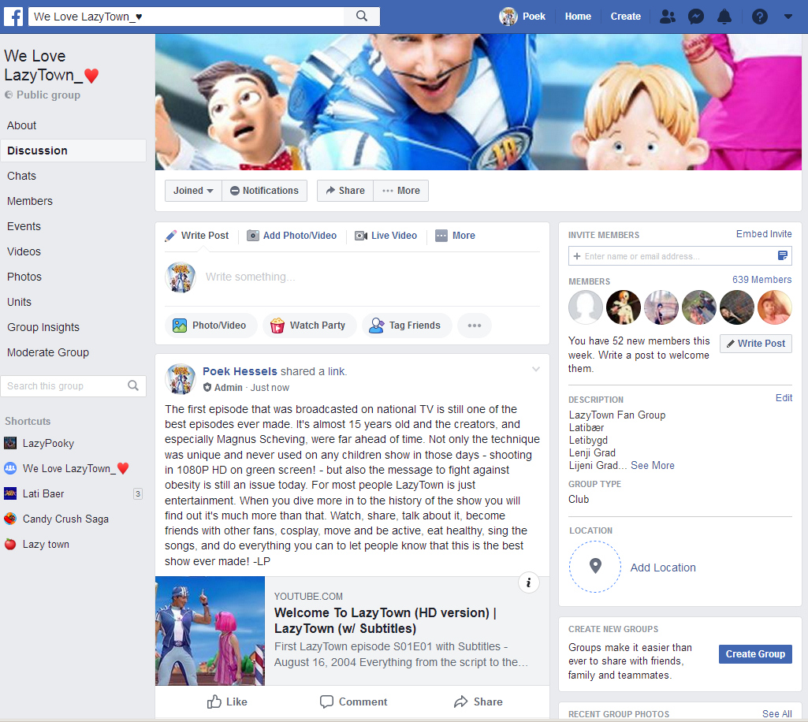Open Events in group menu
808x722 pixels.
click(x=24, y=227)
